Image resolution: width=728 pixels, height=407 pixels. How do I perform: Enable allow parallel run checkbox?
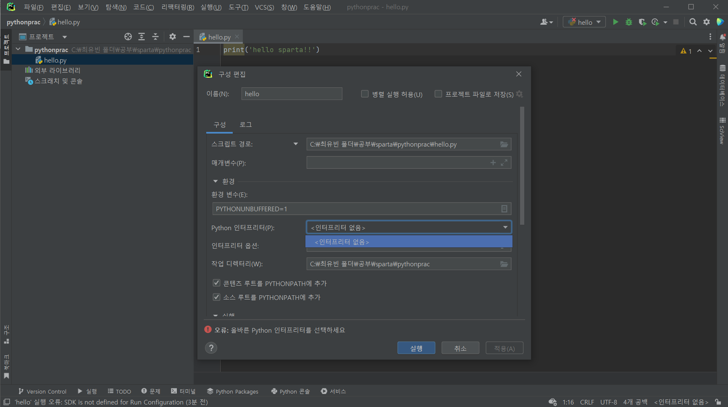365,94
